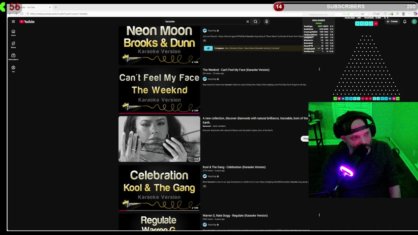This screenshot has width=418, height=235.
Task: Open the You page in sidebar
Action: 13,69
